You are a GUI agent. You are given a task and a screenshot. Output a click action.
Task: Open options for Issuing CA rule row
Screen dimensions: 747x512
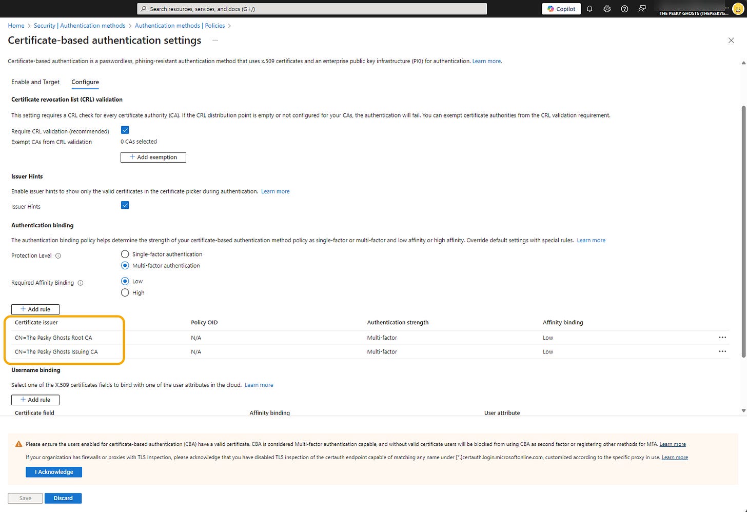722,351
